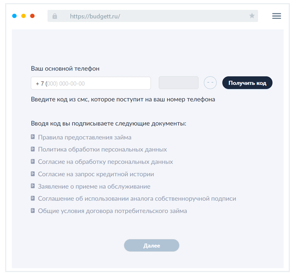The width and height of the screenshot is (295, 278).
Task: Click the round timer indicator with dashes
Action: tap(210, 83)
